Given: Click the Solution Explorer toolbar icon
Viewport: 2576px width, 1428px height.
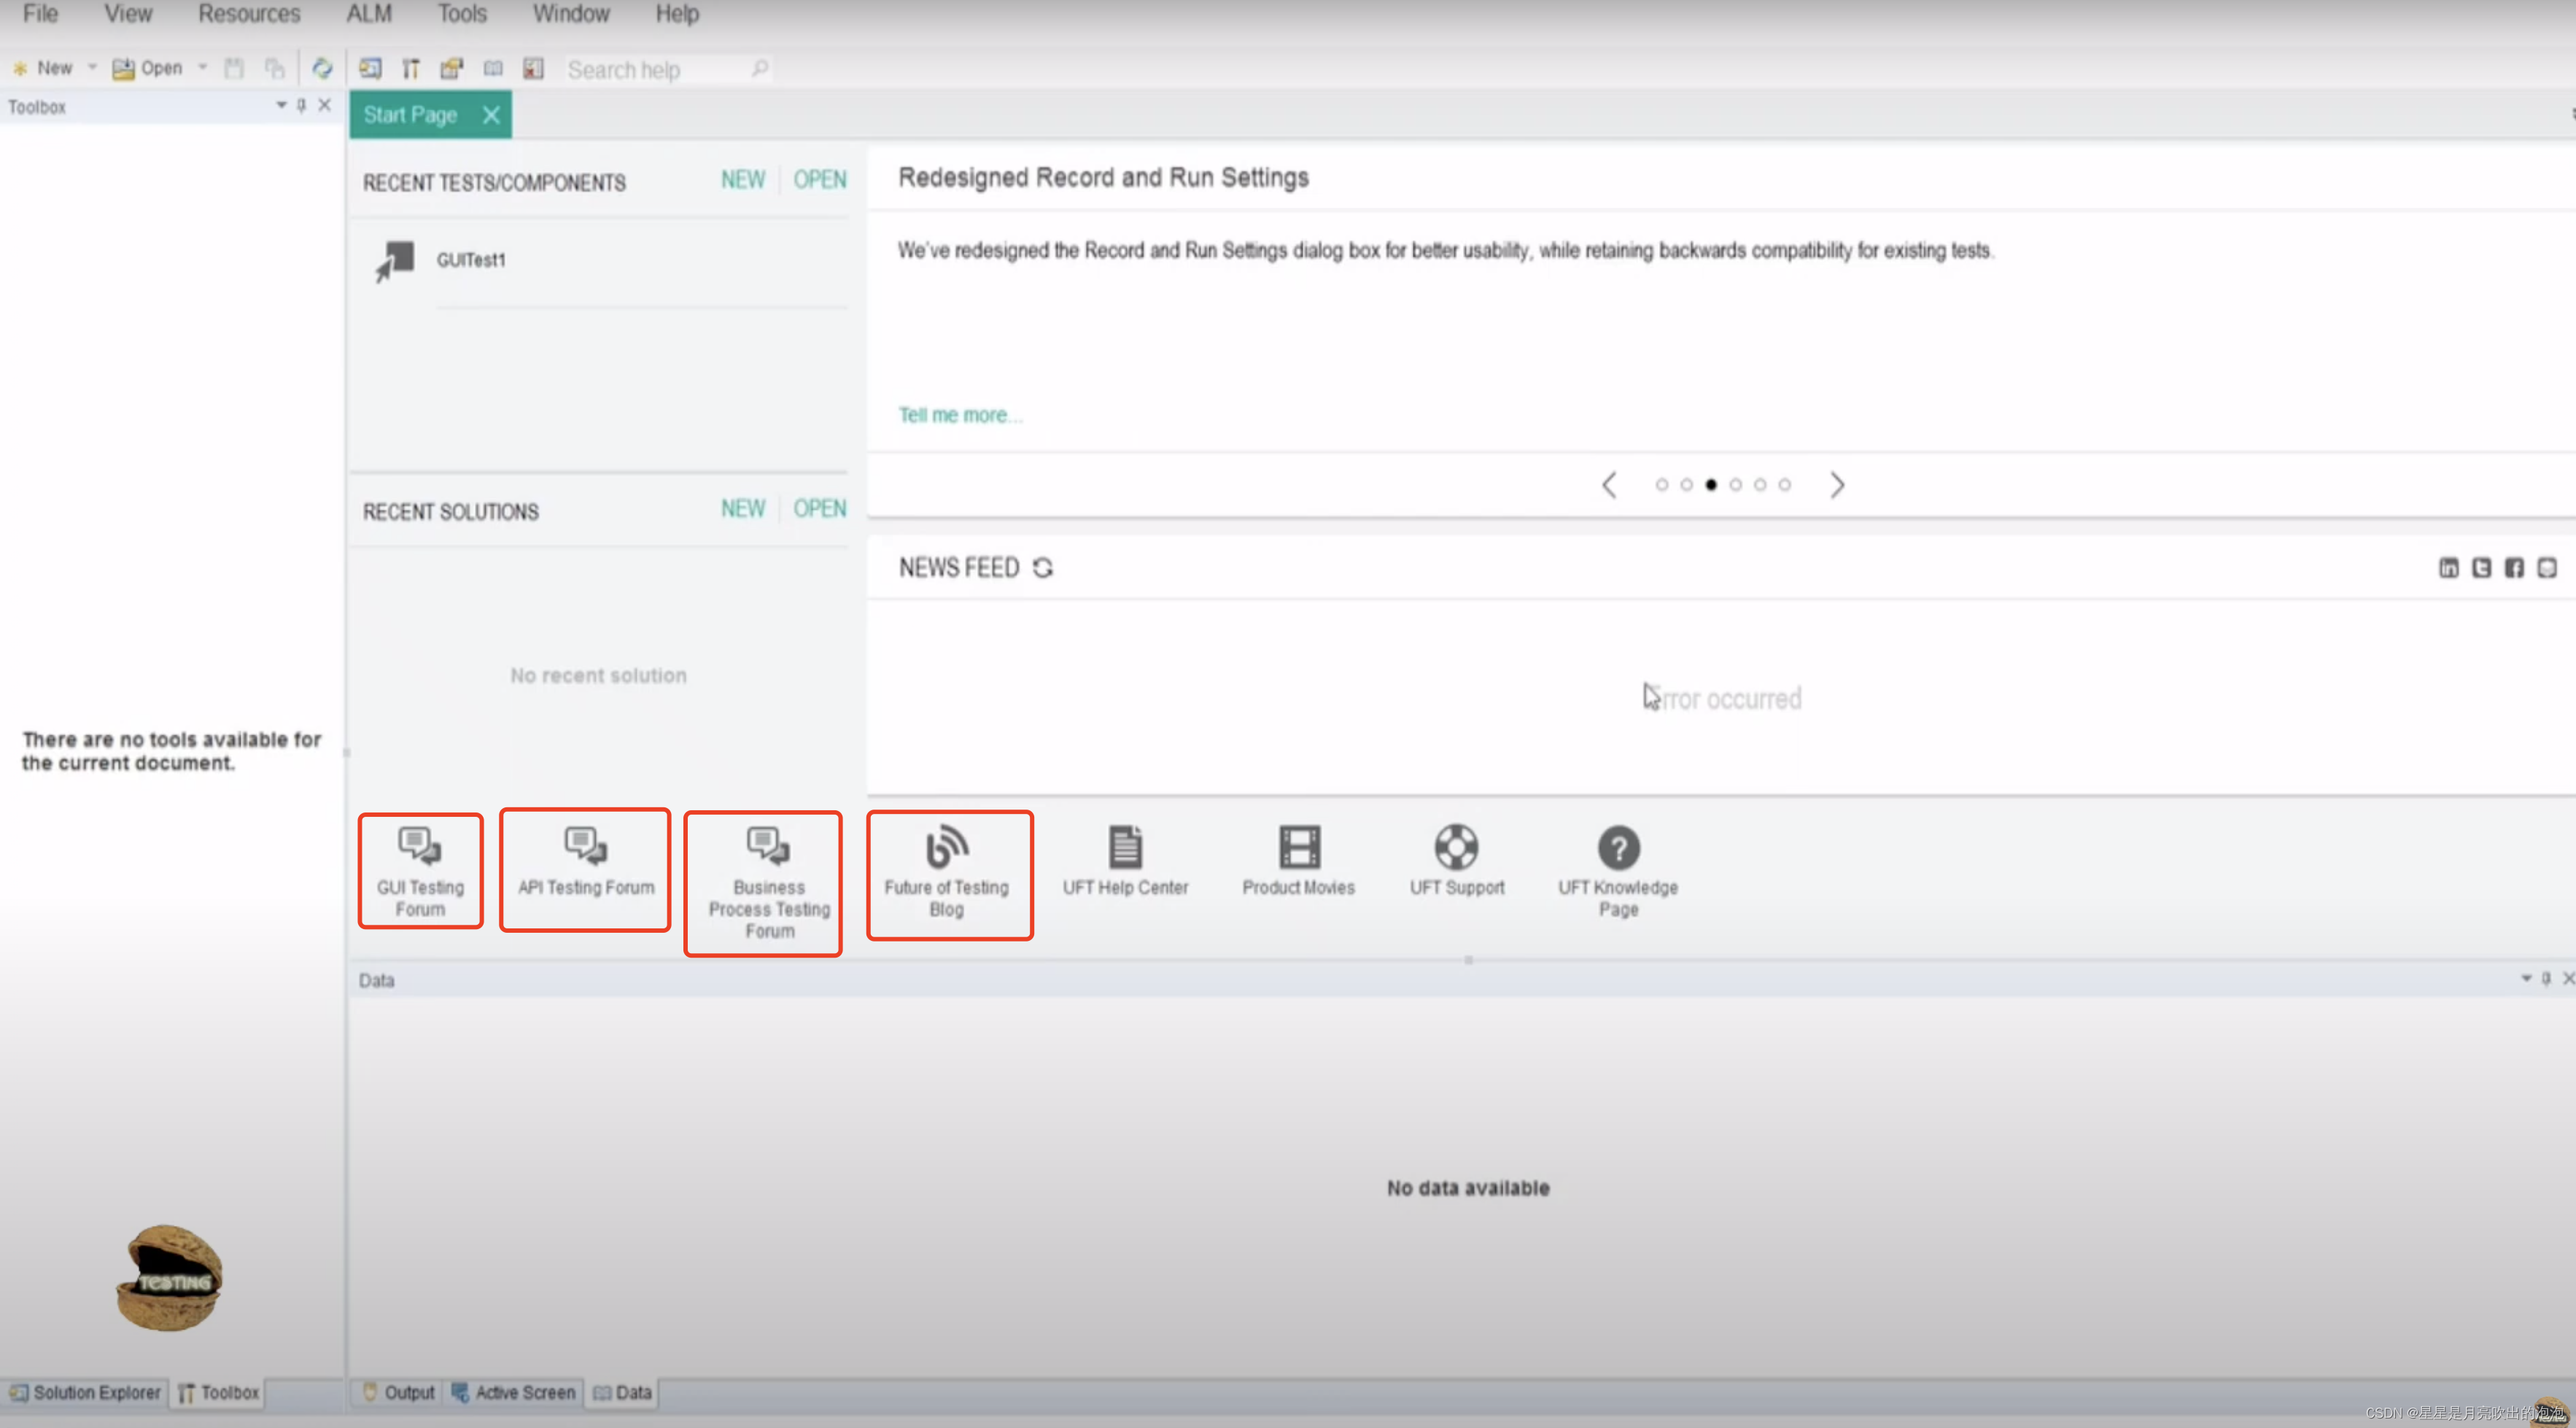Looking at the screenshot, I should [x=370, y=68].
